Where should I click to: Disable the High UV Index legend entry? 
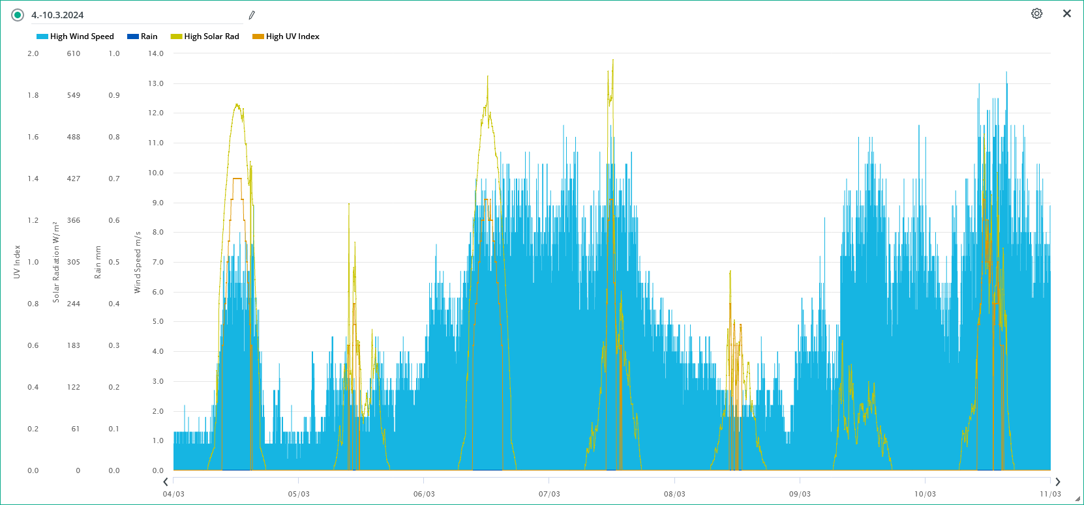pos(292,36)
